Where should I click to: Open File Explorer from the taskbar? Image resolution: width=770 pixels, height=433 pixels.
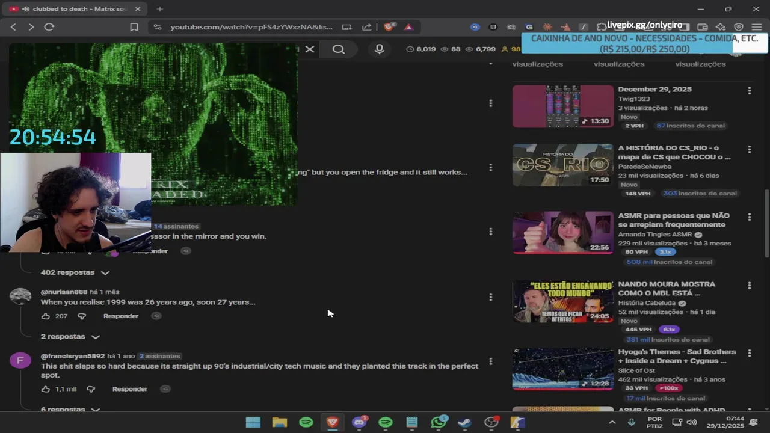tap(280, 422)
